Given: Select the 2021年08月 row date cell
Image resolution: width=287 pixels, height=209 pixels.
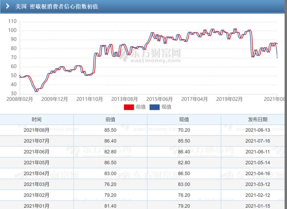Looking at the screenshot, I should [x=37, y=130].
